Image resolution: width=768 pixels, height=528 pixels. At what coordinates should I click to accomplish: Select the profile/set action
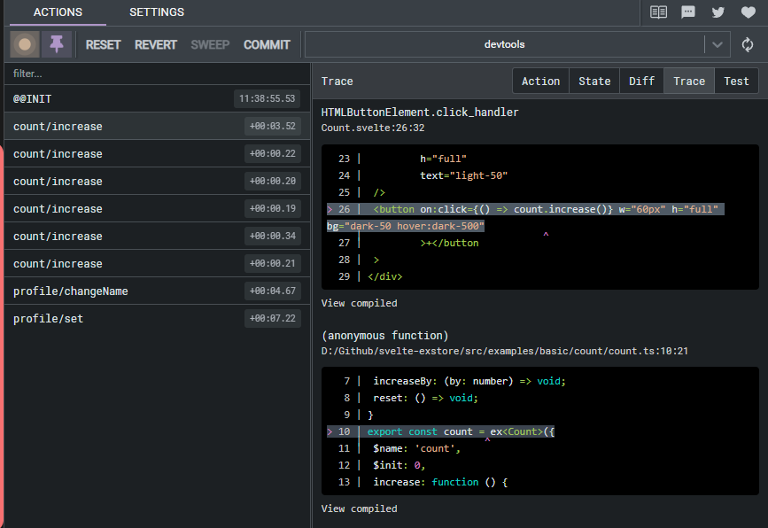[x=157, y=318]
